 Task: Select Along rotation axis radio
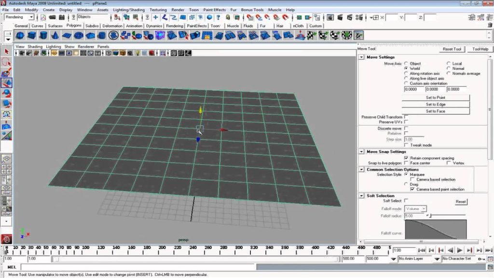point(406,73)
